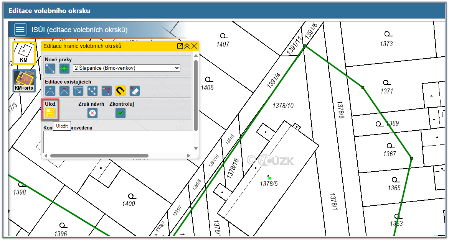Select the move vertex arrow tool
Screen dimensions: 449x241
tap(78, 91)
